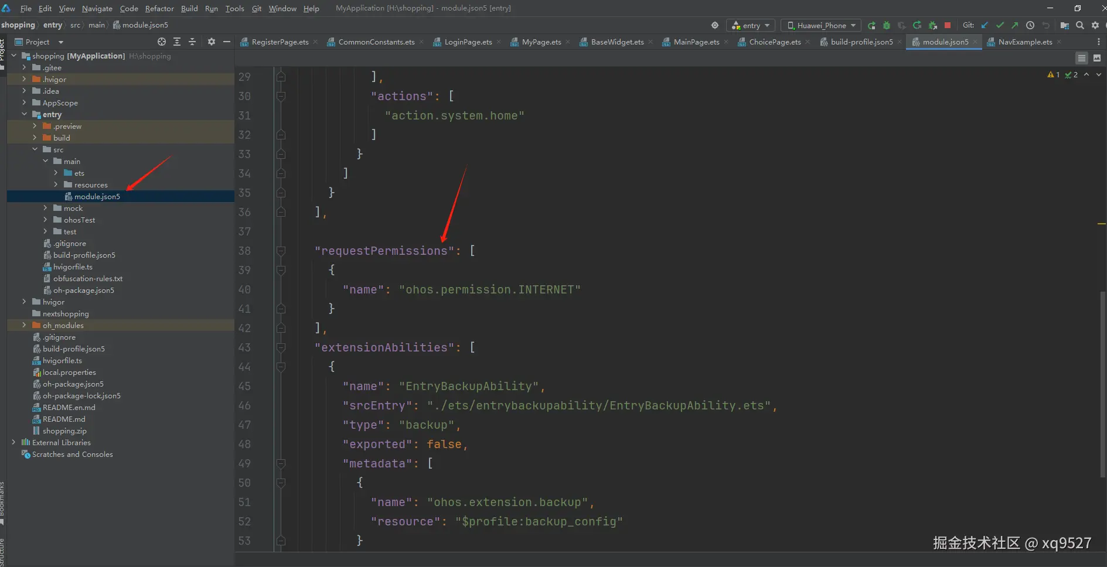Expand the ets folder in tree
The width and height of the screenshot is (1107, 567).
56,173
